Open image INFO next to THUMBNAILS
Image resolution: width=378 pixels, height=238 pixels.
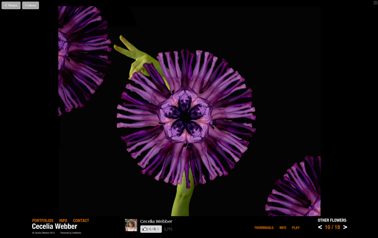(x=283, y=228)
